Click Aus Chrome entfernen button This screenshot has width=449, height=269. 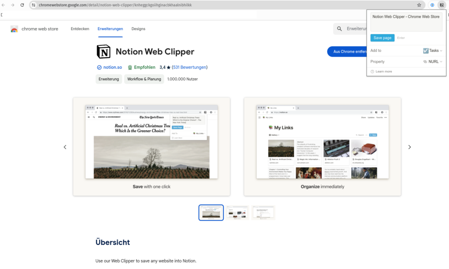click(347, 52)
